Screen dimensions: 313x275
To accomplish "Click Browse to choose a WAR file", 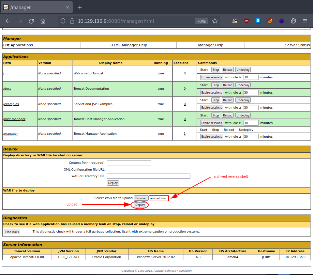I will pyautogui.click(x=141, y=198).
